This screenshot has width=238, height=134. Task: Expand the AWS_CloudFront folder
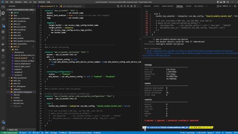[x=19, y=21]
